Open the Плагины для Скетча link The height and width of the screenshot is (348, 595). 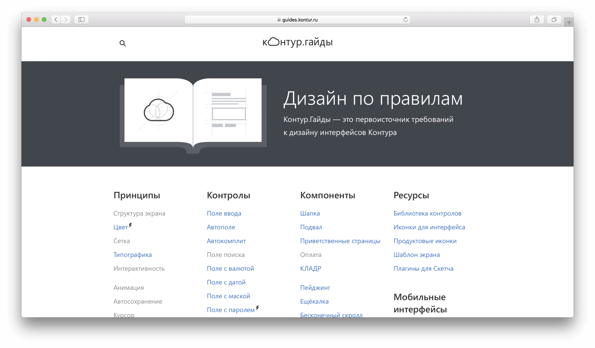[x=423, y=269]
